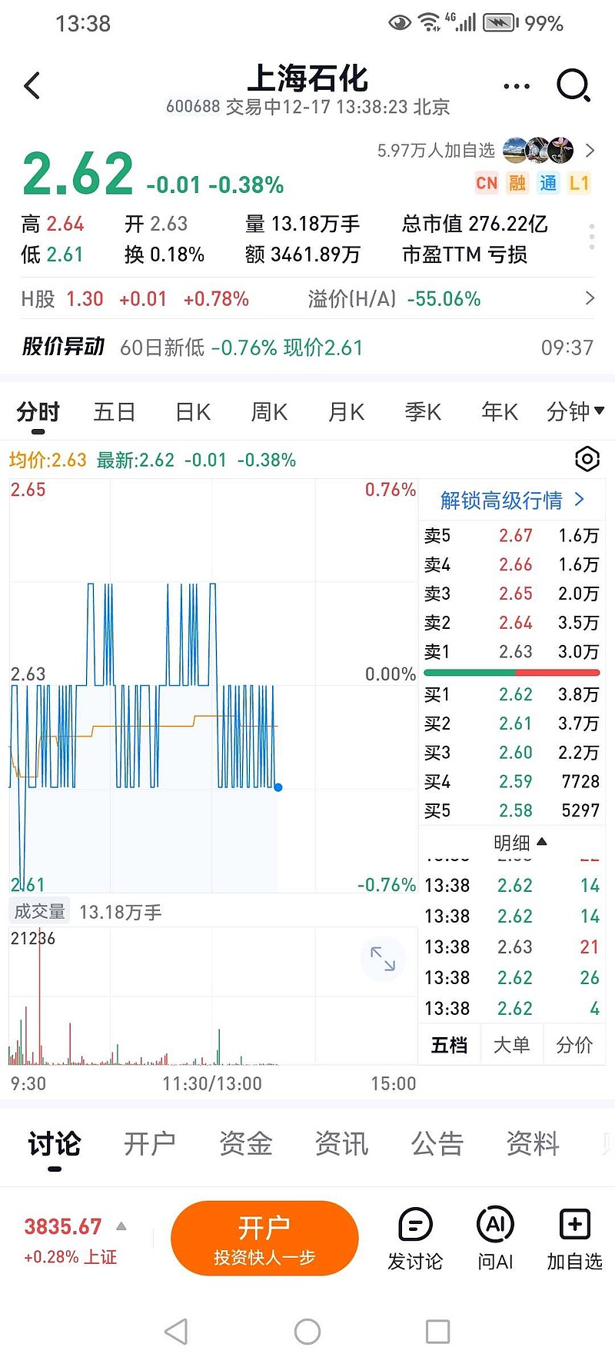Open the search magnifier icon

573,85
